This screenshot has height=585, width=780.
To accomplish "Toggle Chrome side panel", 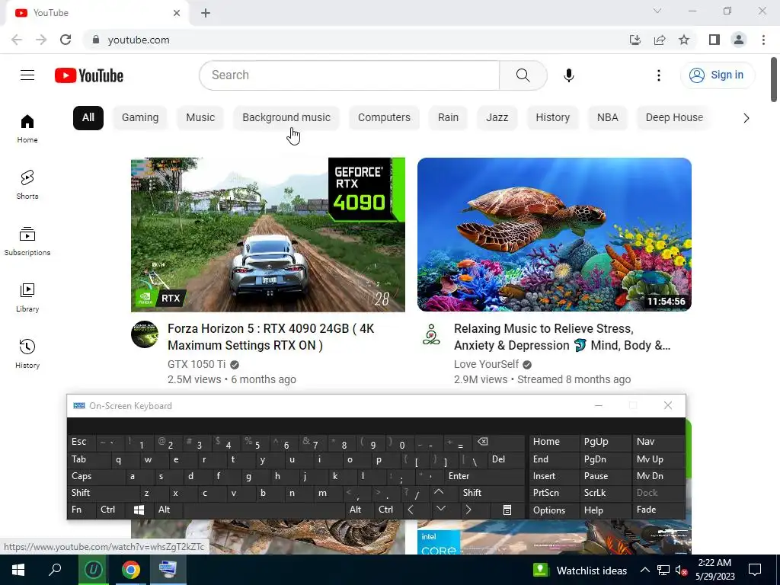I will [x=714, y=40].
